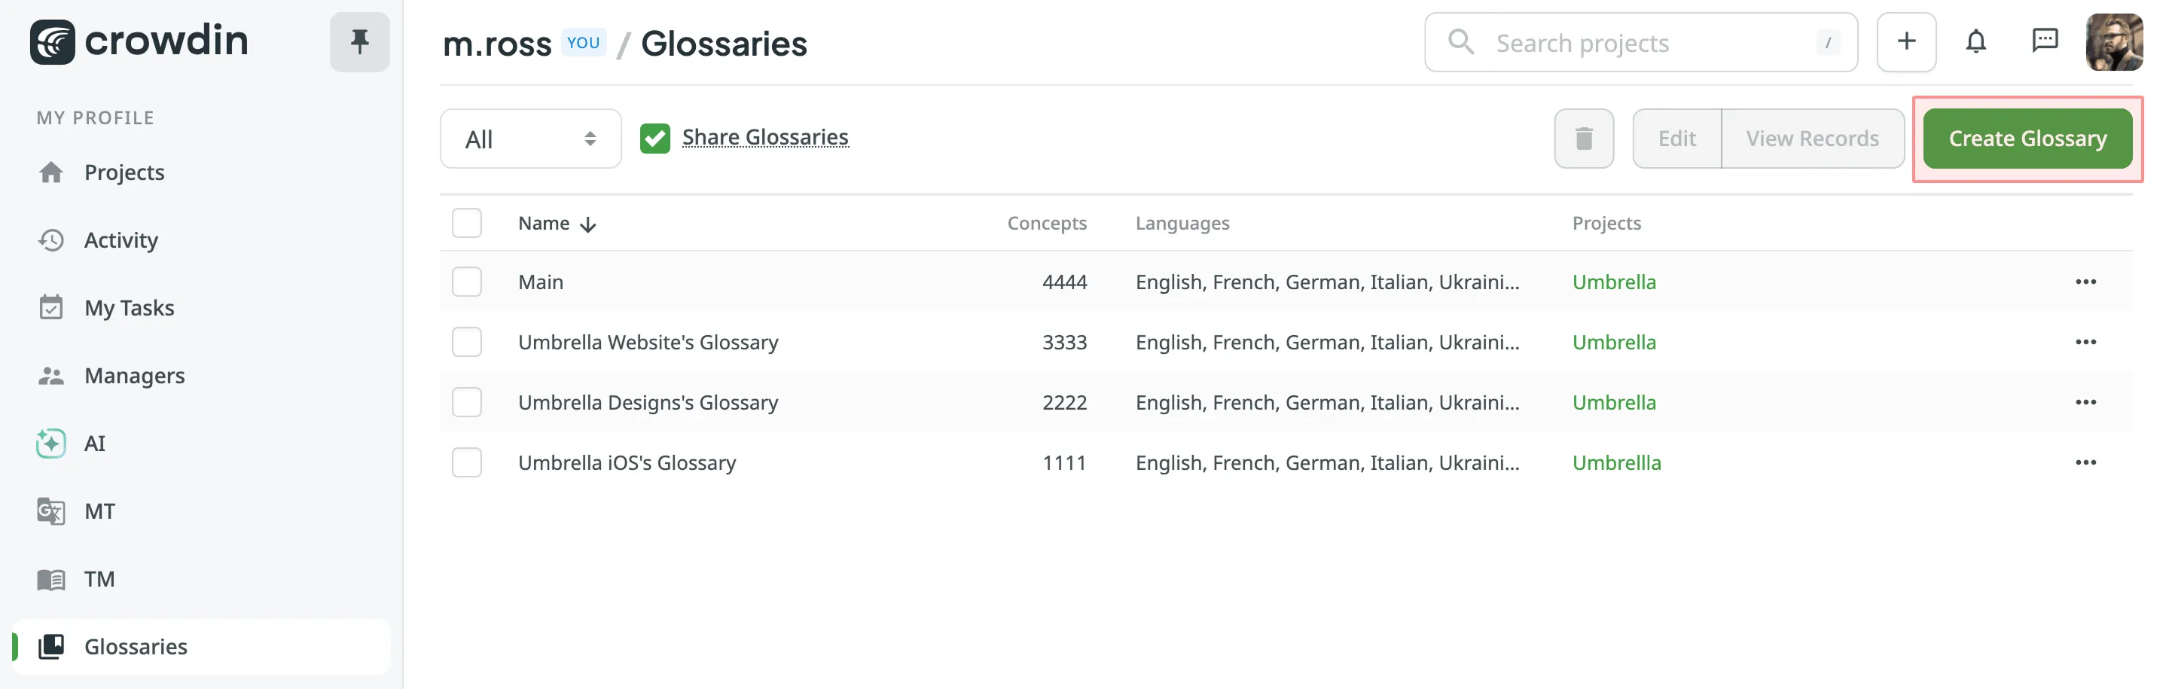Check the Umbrella iOS's Glossary row checkbox
This screenshot has height=689, width=2169.
(467, 462)
